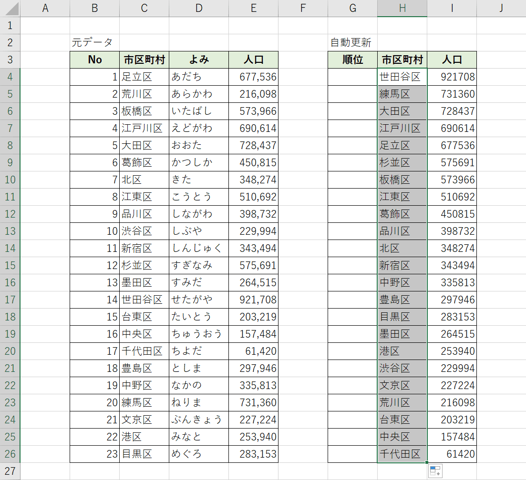
Task: Select cell containing すぎなみ
Action: tap(199, 265)
